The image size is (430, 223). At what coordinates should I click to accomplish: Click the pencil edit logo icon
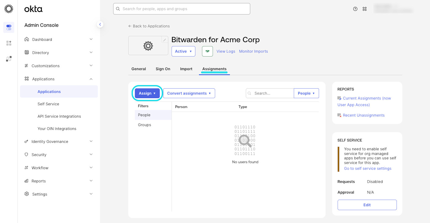coord(165,40)
